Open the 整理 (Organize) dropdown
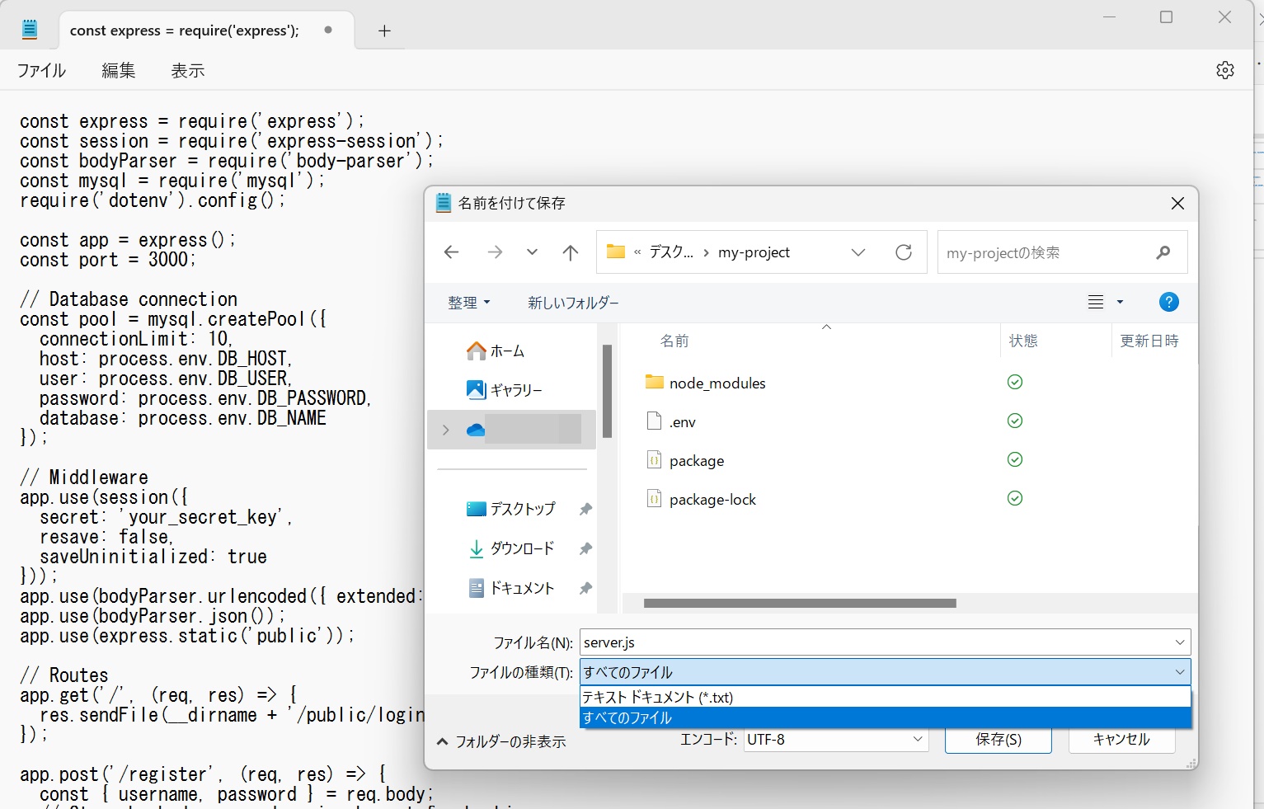This screenshot has width=1264, height=809. [468, 303]
